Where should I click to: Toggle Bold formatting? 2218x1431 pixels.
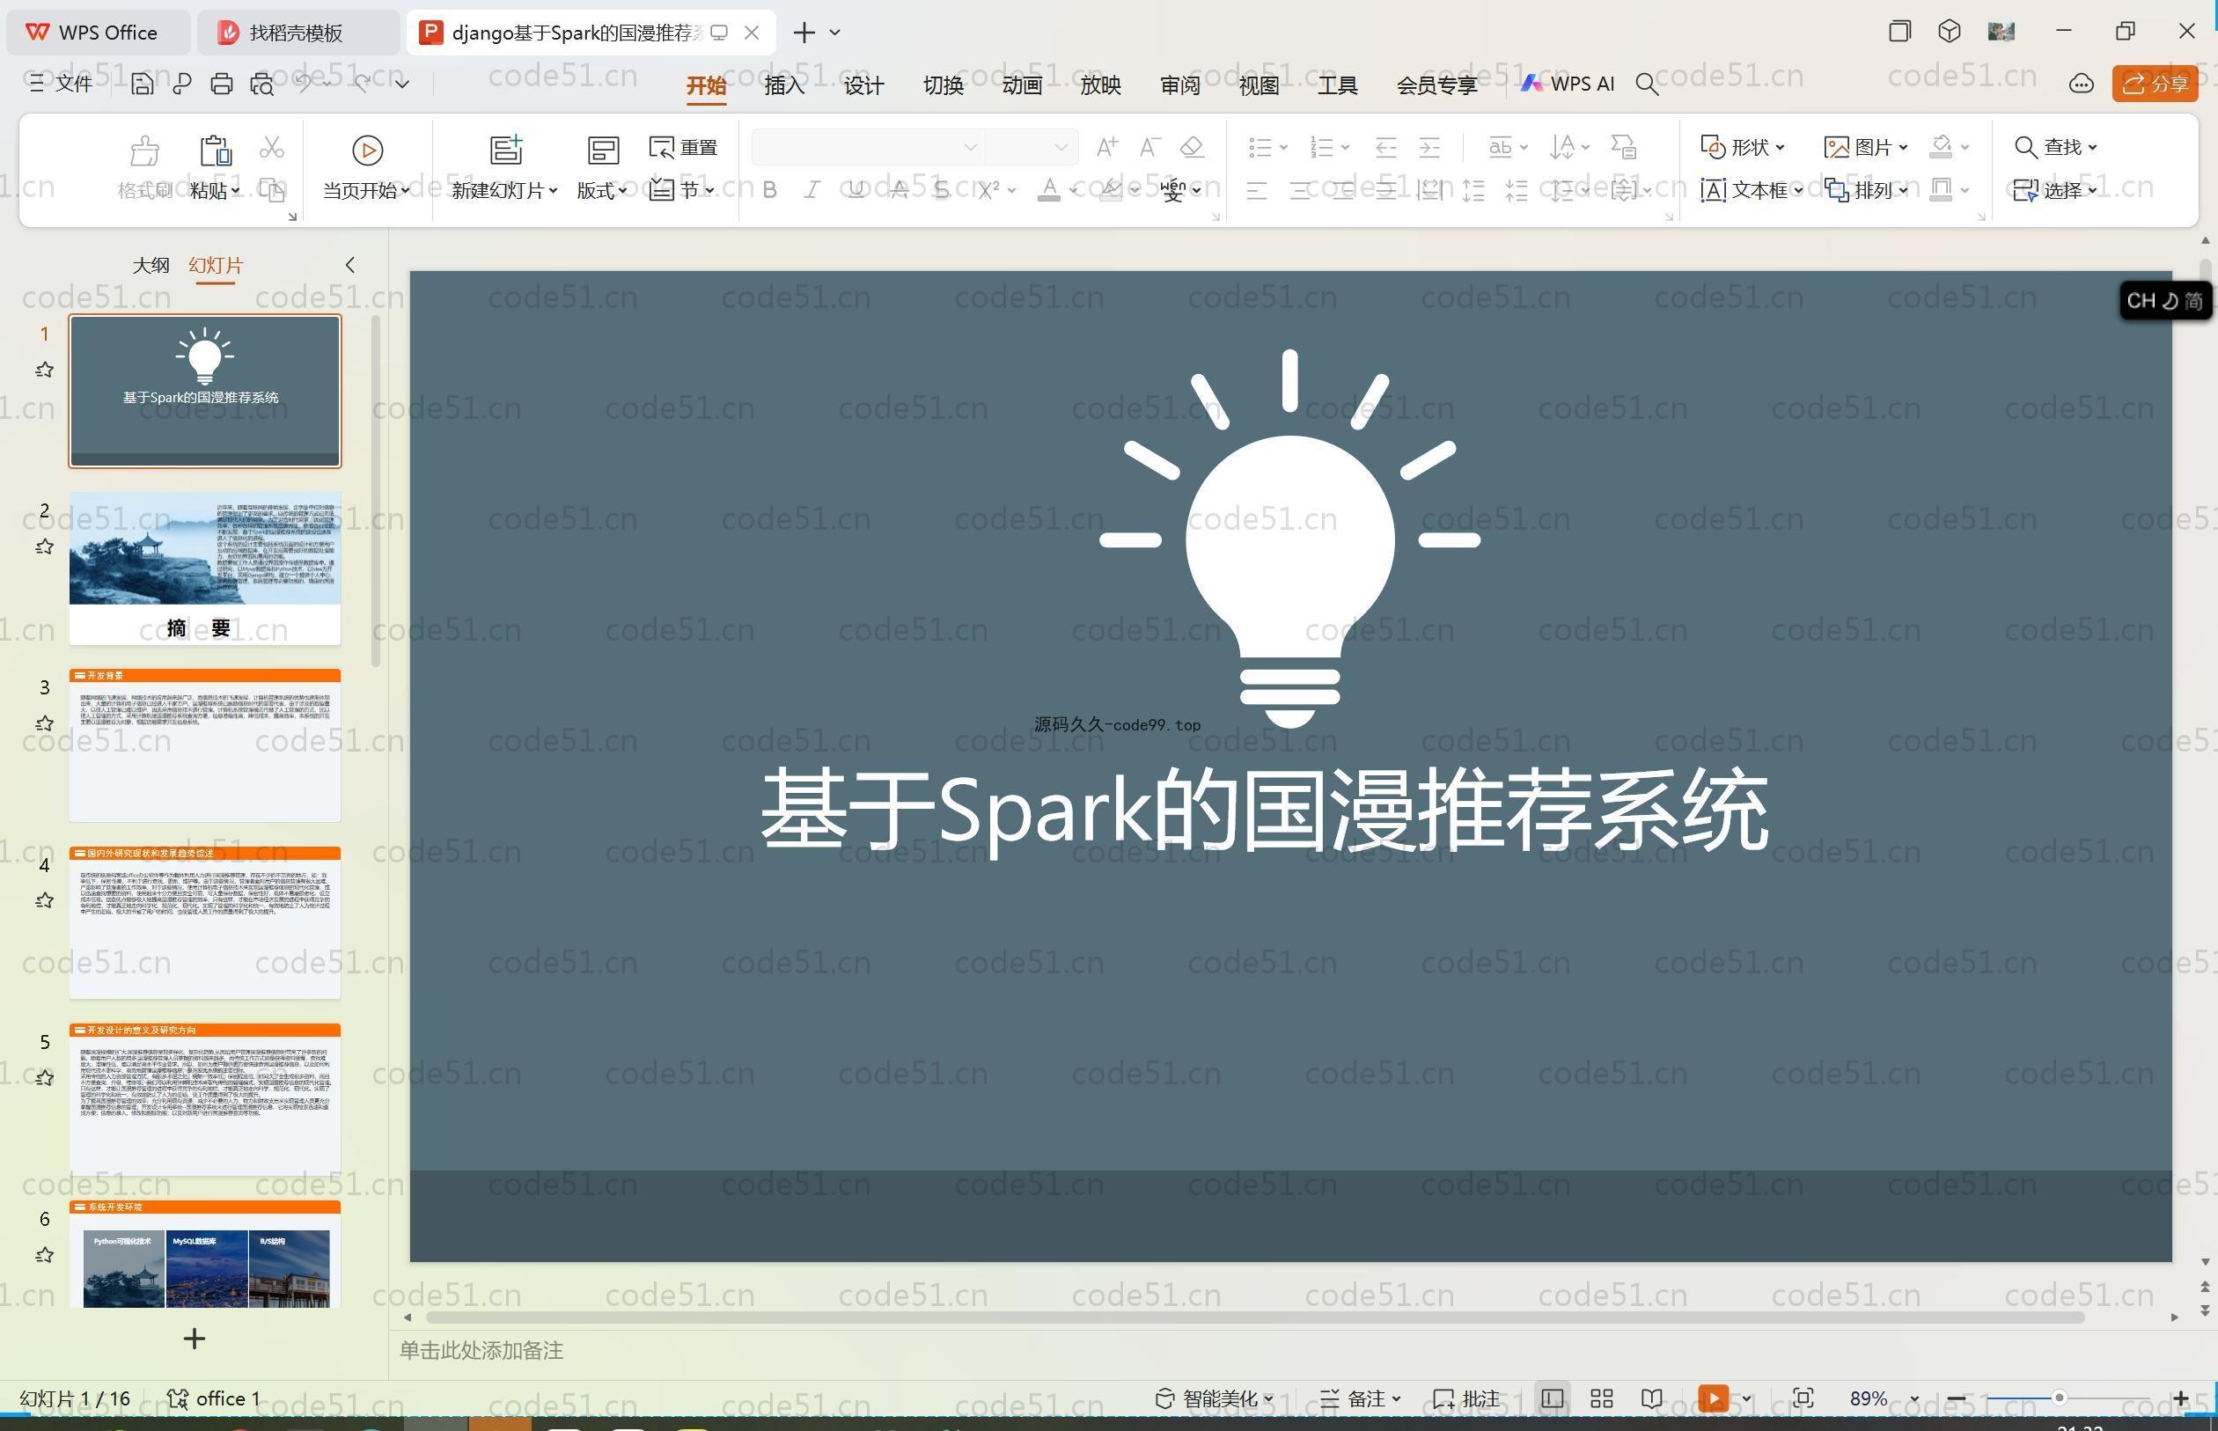click(x=769, y=189)
